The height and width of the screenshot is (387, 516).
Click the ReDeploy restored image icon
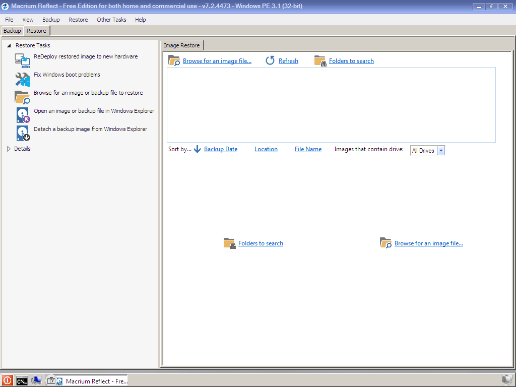click(x=22, y=60)
